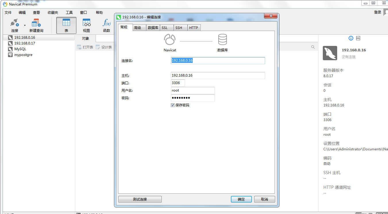Viewport: 388px width, 214px height.
Task: Click the DDL icon in right panel
Action: (x=358, y=38)
